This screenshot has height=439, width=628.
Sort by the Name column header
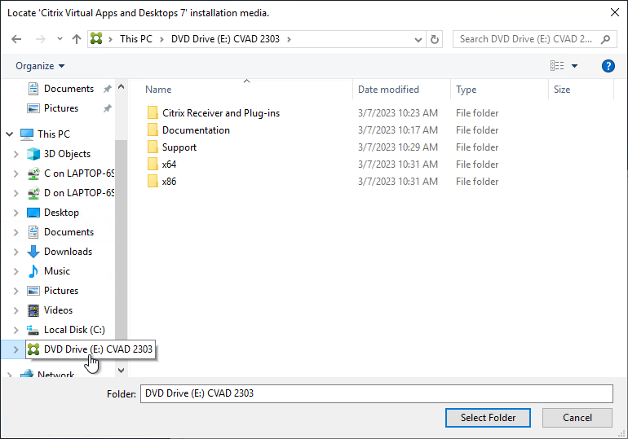158,90
